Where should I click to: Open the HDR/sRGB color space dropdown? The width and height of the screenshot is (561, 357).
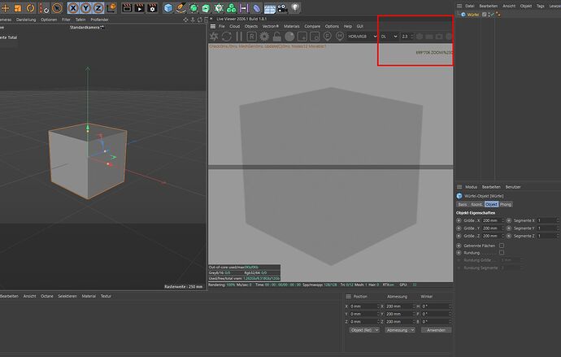tap(362, 37)
